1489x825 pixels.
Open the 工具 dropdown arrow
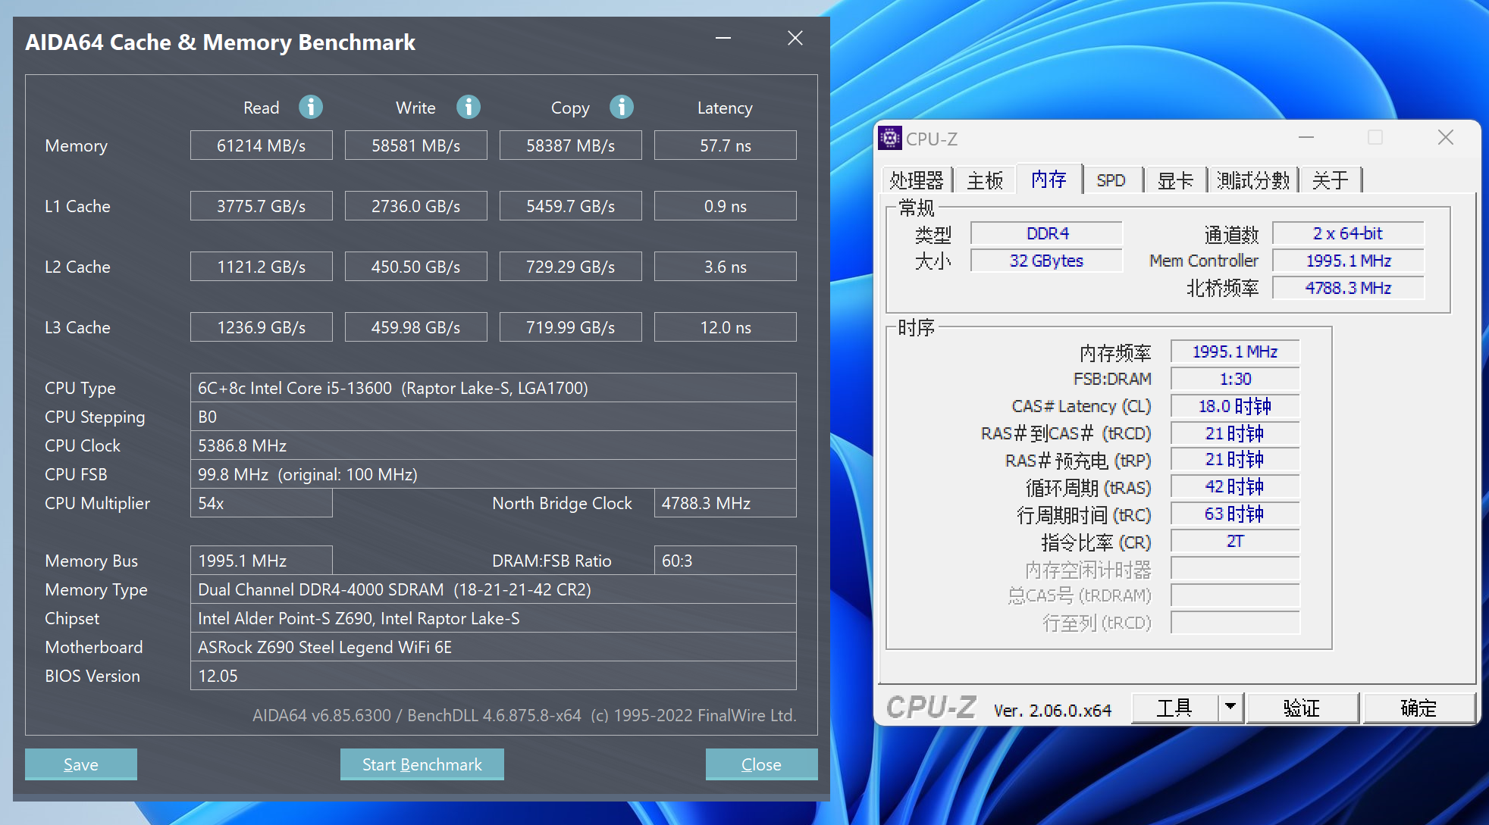click(1230, 707)
